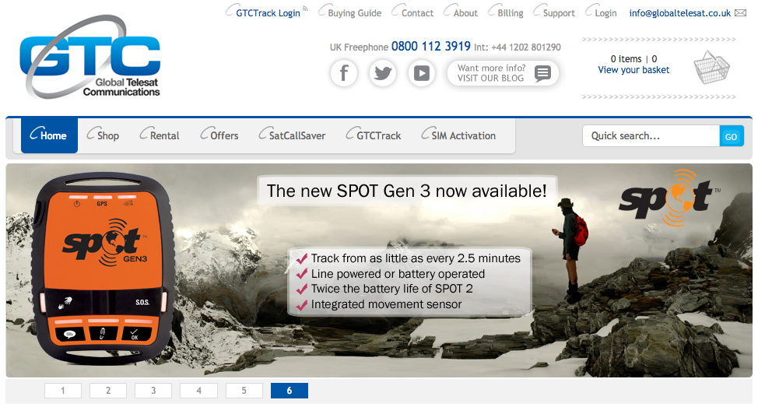Click the blog speech-bubble icon
The image size is (758, 407).
[x=543, y=73]
